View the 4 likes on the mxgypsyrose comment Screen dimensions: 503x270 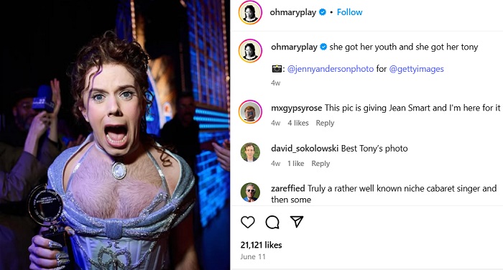298,123
